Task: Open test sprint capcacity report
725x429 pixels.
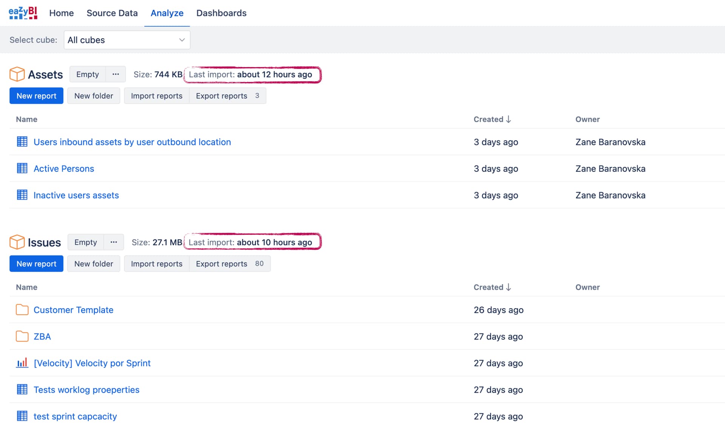Action: tap(75, 416)
